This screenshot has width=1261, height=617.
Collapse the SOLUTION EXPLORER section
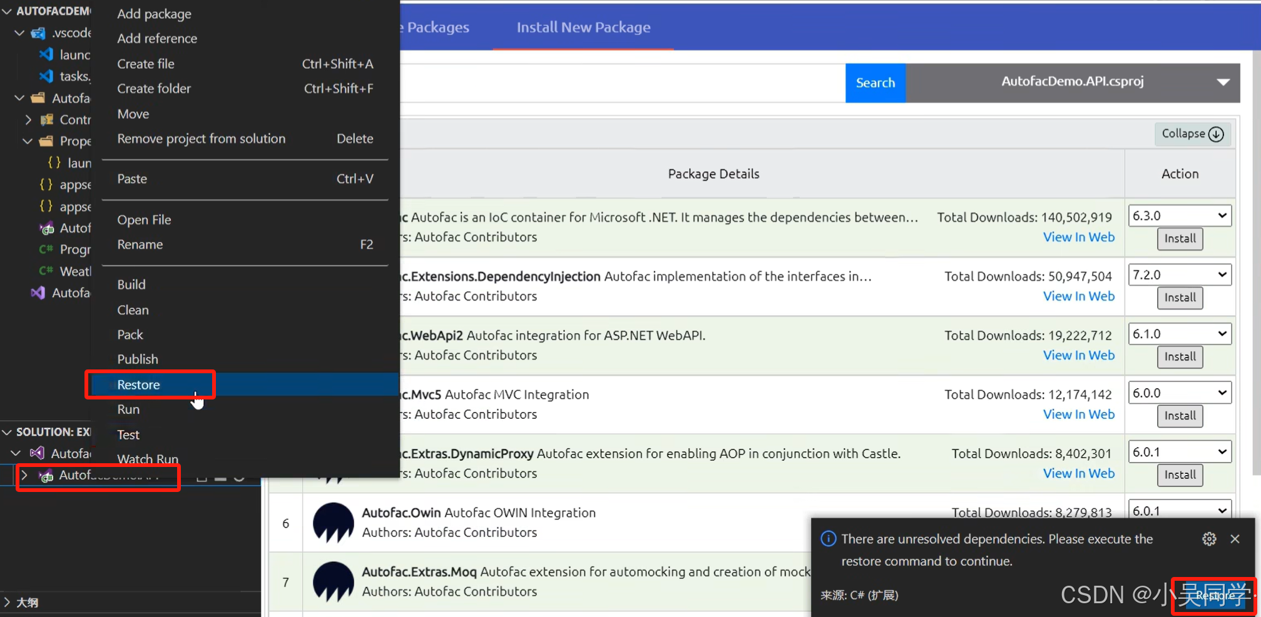click(7, 432)
